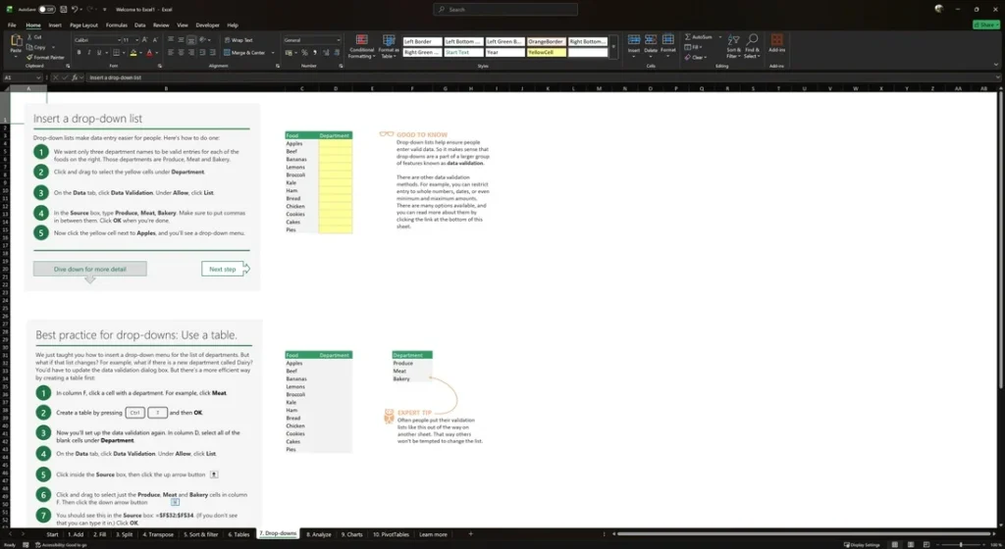Click the Save icon in title bar
1005x549 pixels.
(x=63, y=10)
